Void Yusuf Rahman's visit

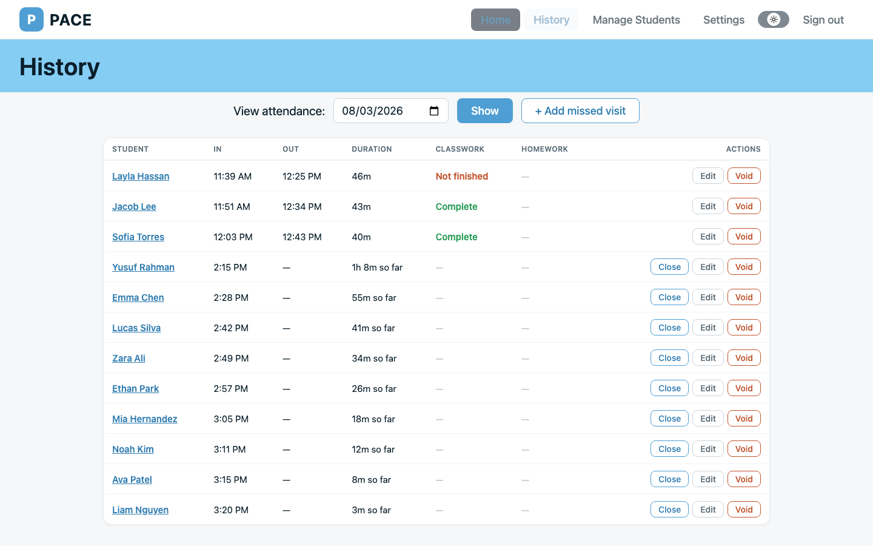[744, 267]
